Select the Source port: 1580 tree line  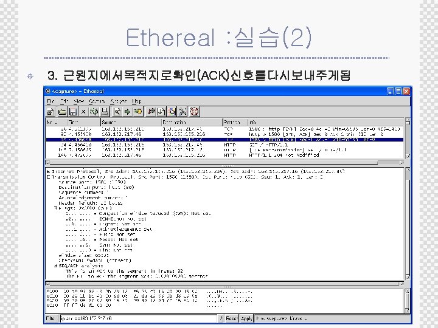point(92,182)
